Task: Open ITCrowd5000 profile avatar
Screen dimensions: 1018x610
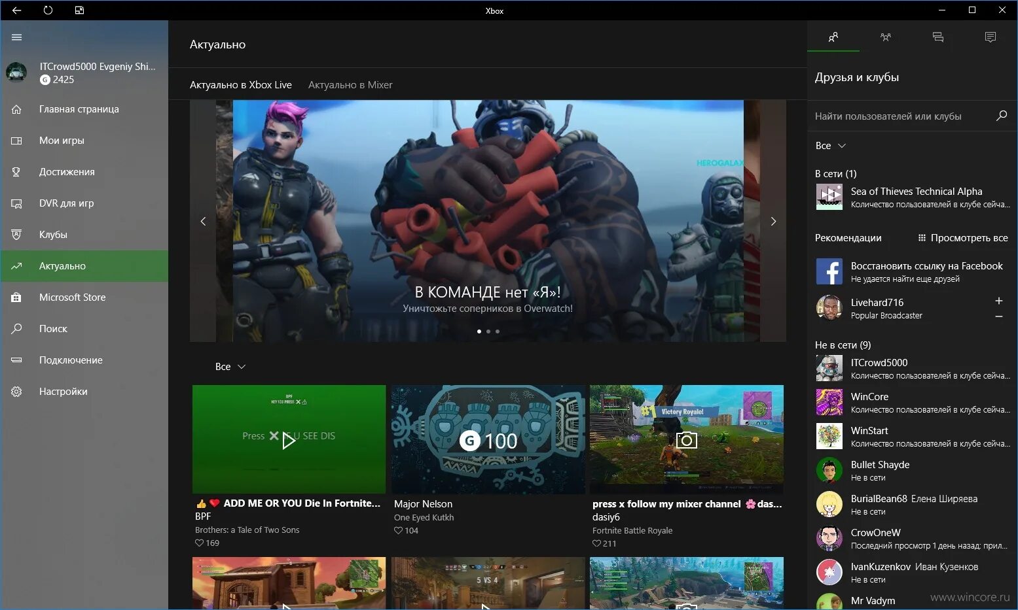Action: click(x=16, y=73)
